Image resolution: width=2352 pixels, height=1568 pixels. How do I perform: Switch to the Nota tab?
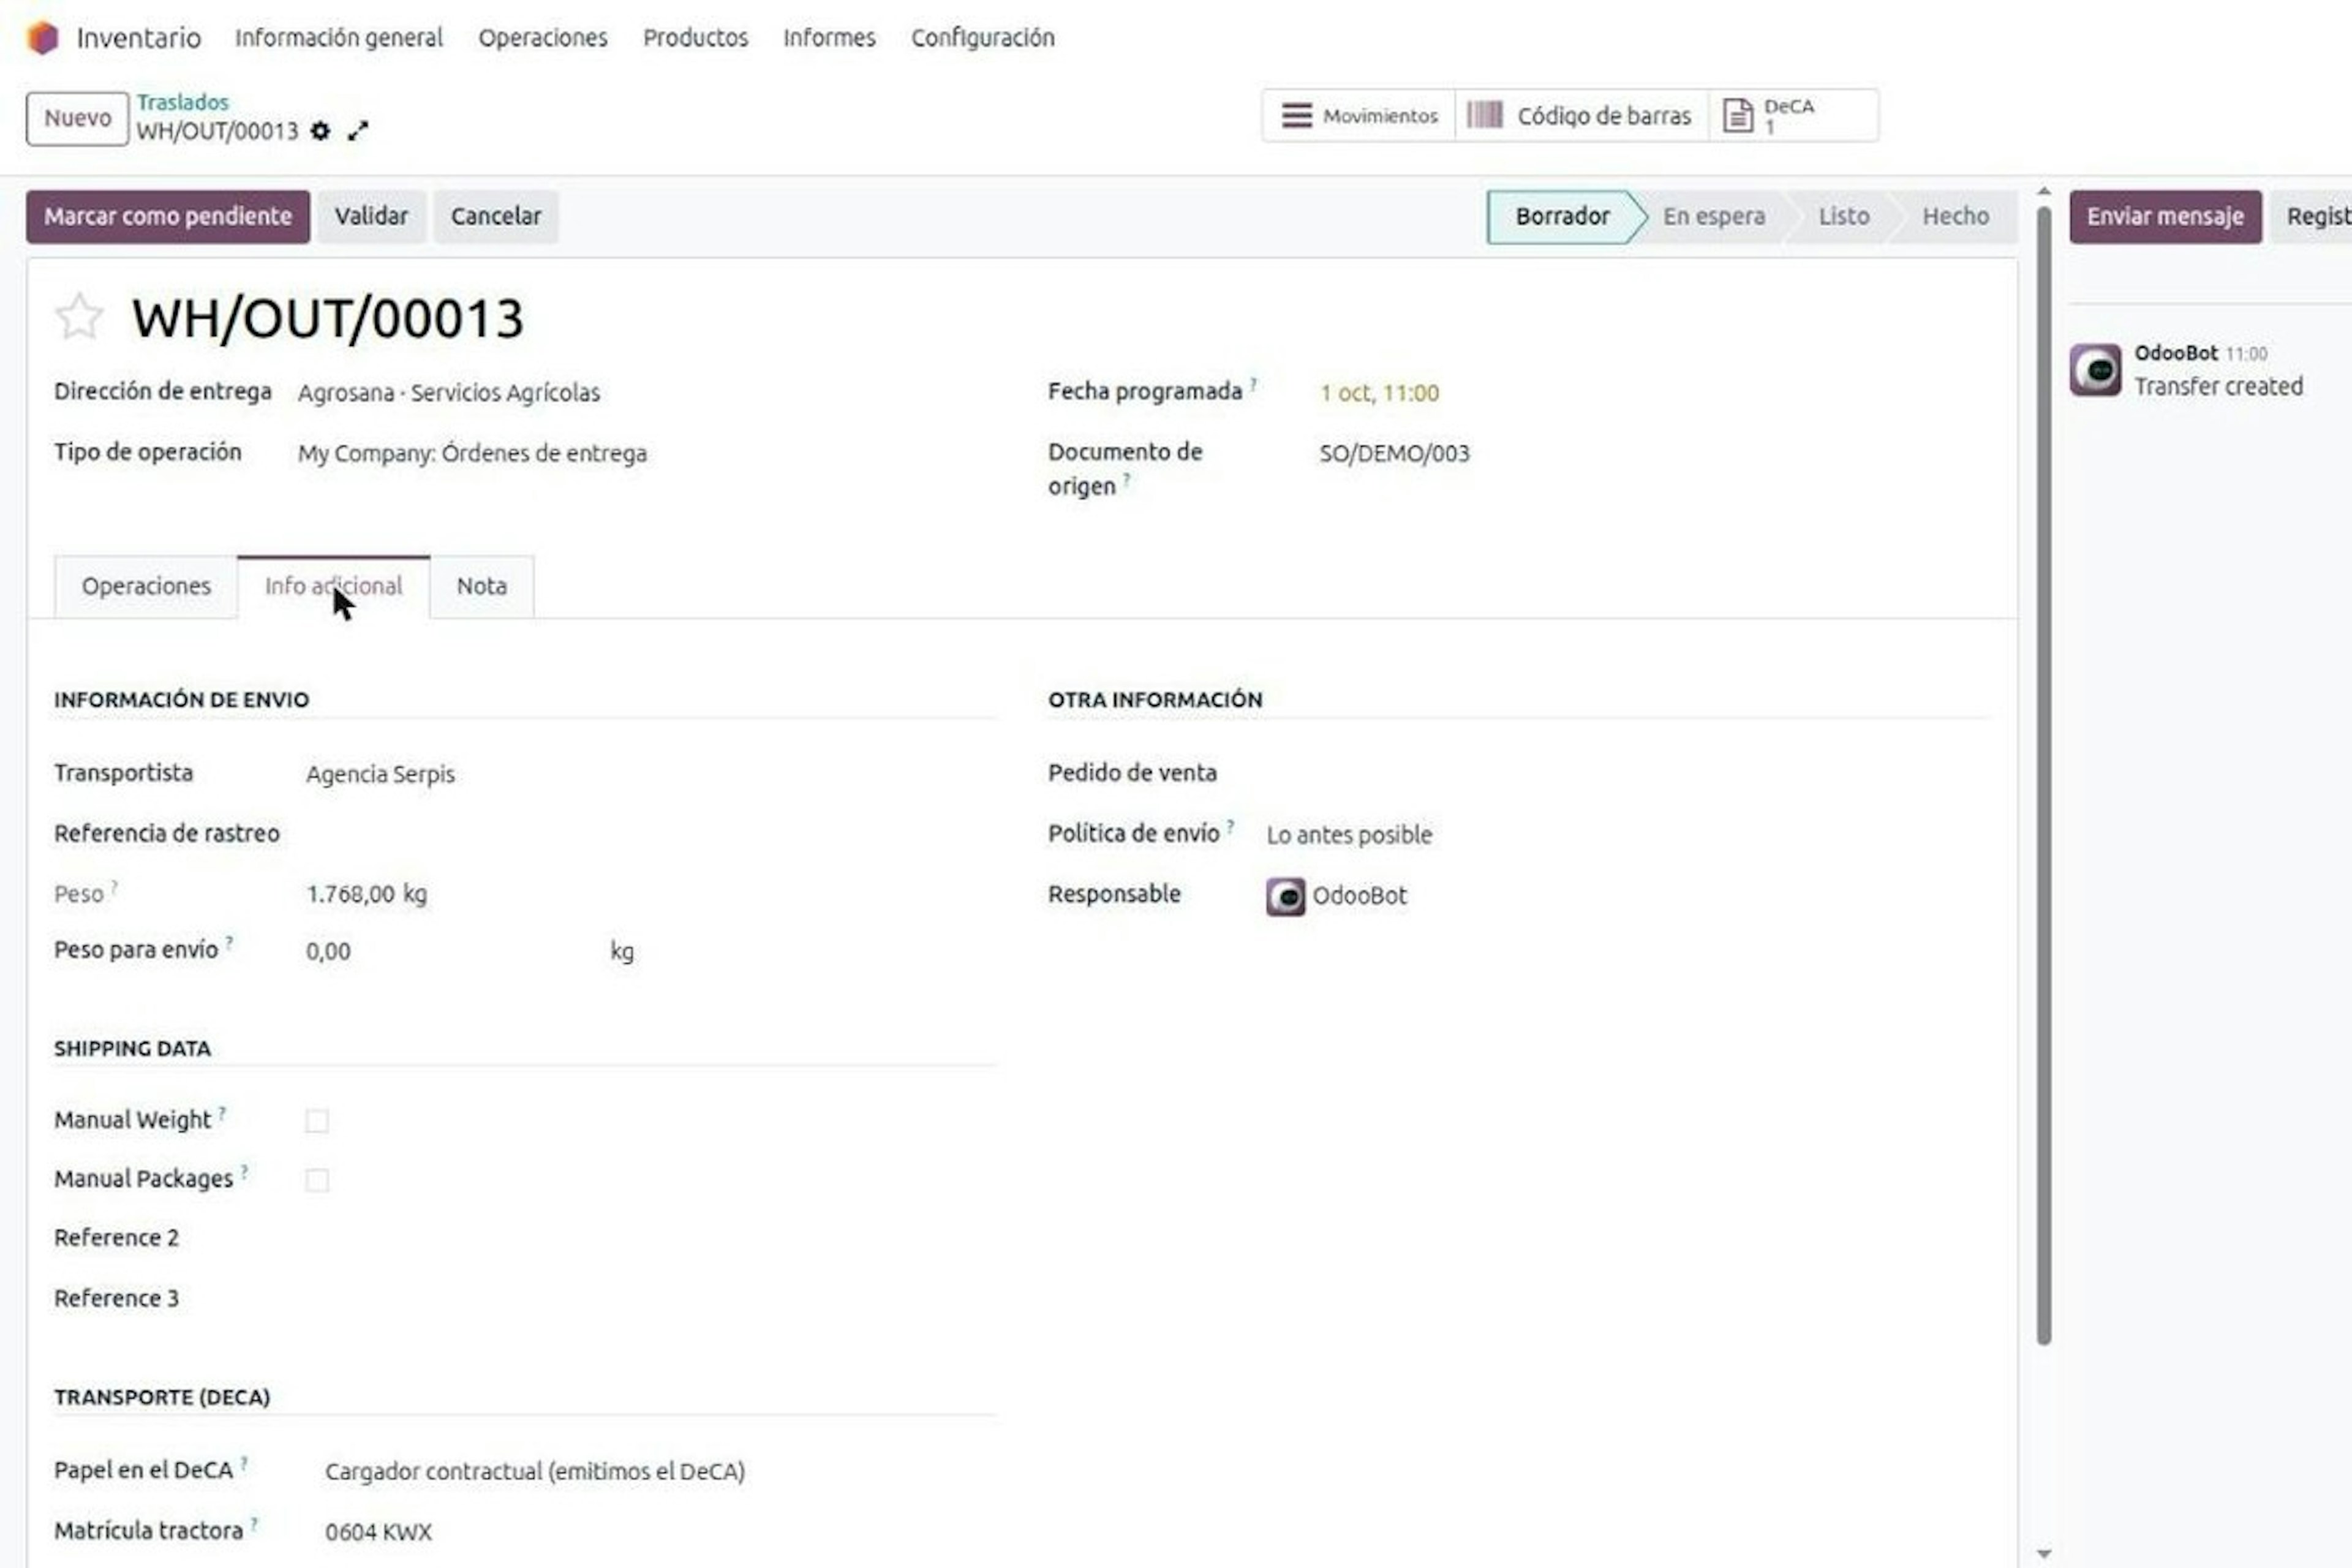pos(482,586)
